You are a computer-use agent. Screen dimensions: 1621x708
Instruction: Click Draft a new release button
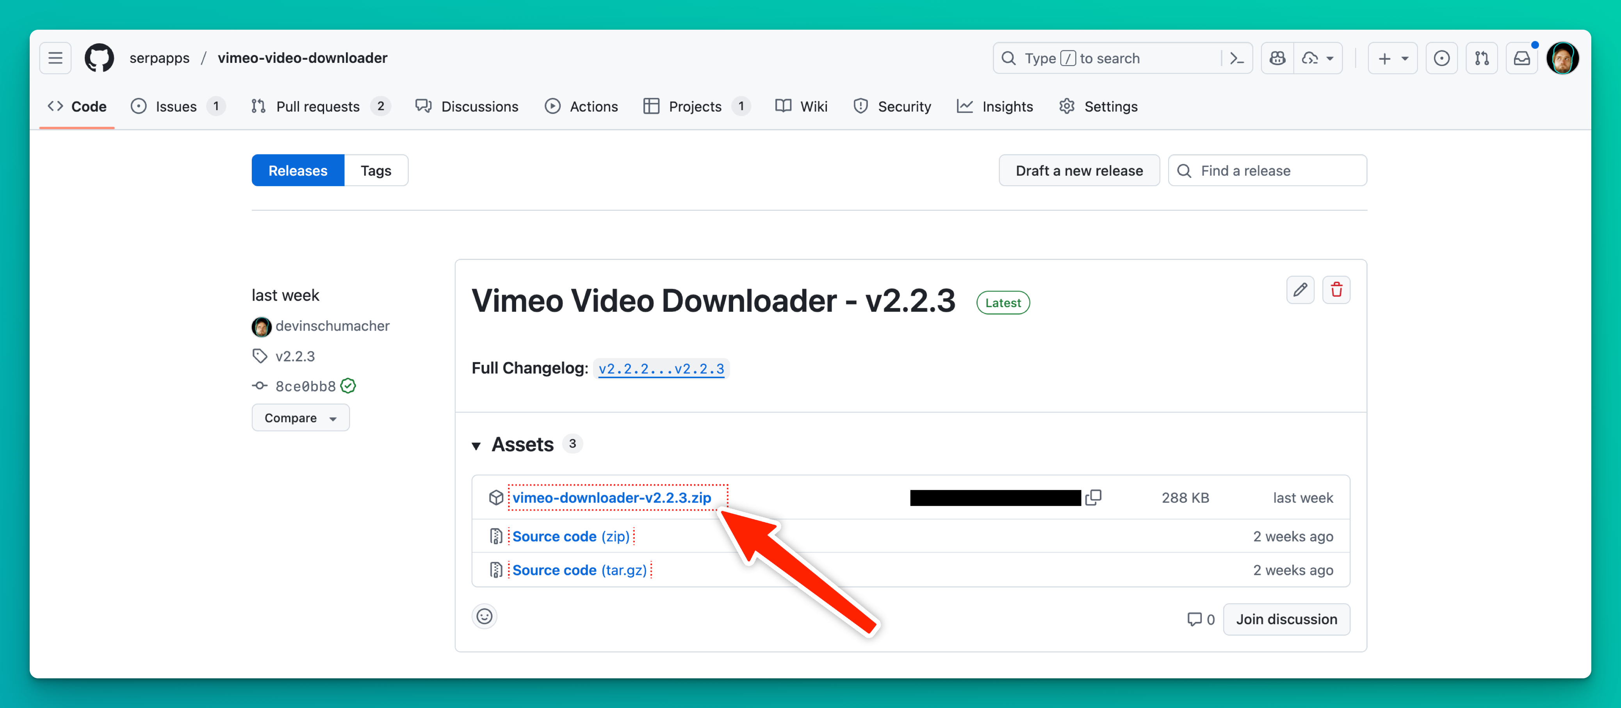point(1079,171)
